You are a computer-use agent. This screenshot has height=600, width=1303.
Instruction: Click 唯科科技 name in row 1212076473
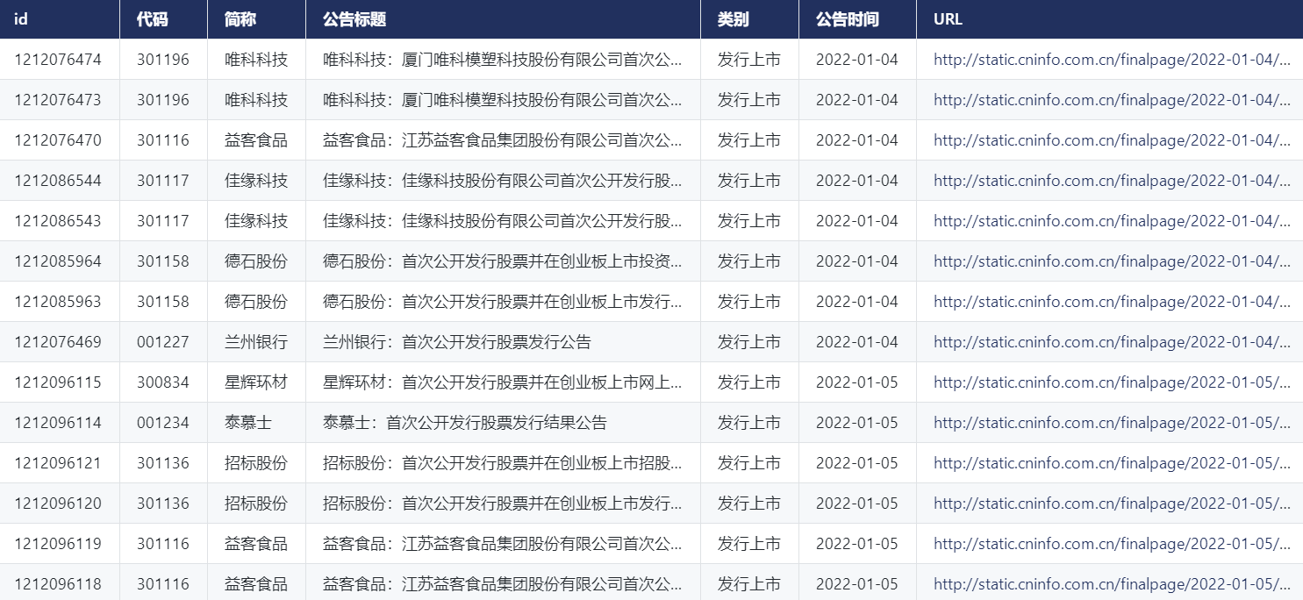pyautogui.click(x=256, y=100)
